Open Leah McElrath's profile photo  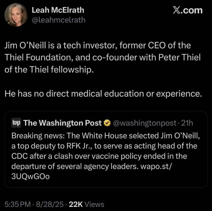(16, 15)
